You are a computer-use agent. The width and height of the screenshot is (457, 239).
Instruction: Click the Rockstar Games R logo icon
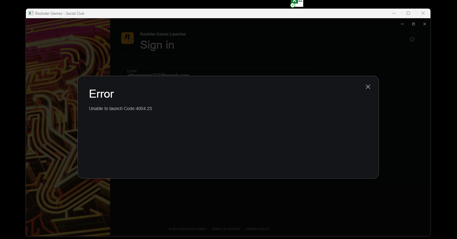pos(127,38)
